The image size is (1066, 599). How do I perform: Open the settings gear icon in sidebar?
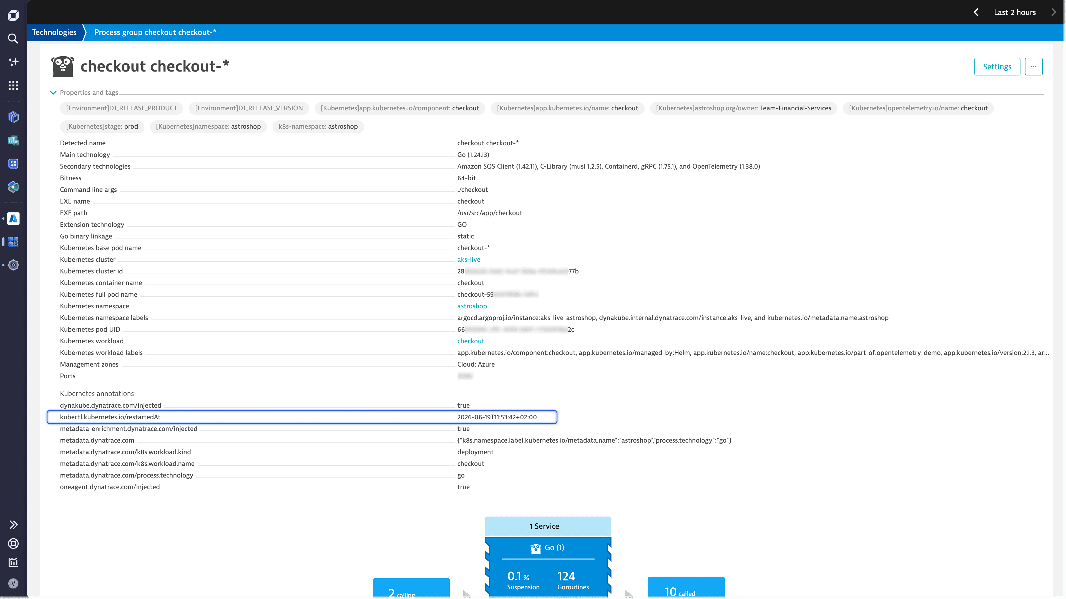point(13,265)
